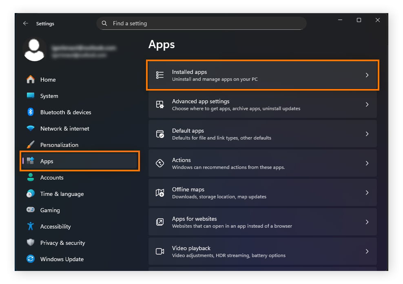Screen dimensions: 403x284
Task: Select Network & internet label
Action: pos(65,129)
